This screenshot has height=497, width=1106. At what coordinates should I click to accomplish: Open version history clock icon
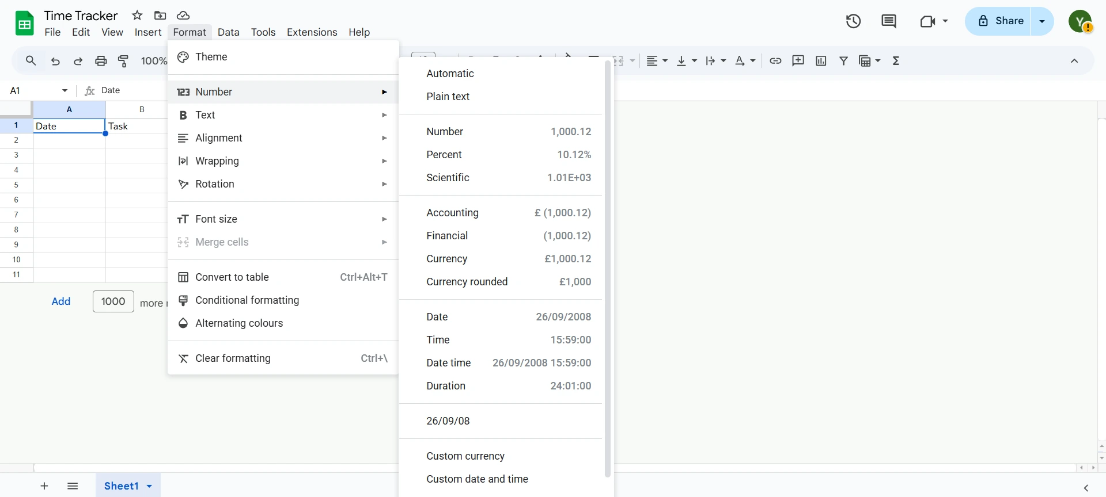click(853, 21)
